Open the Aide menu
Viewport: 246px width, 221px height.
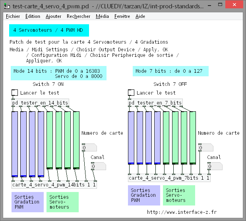pos(140,16)
